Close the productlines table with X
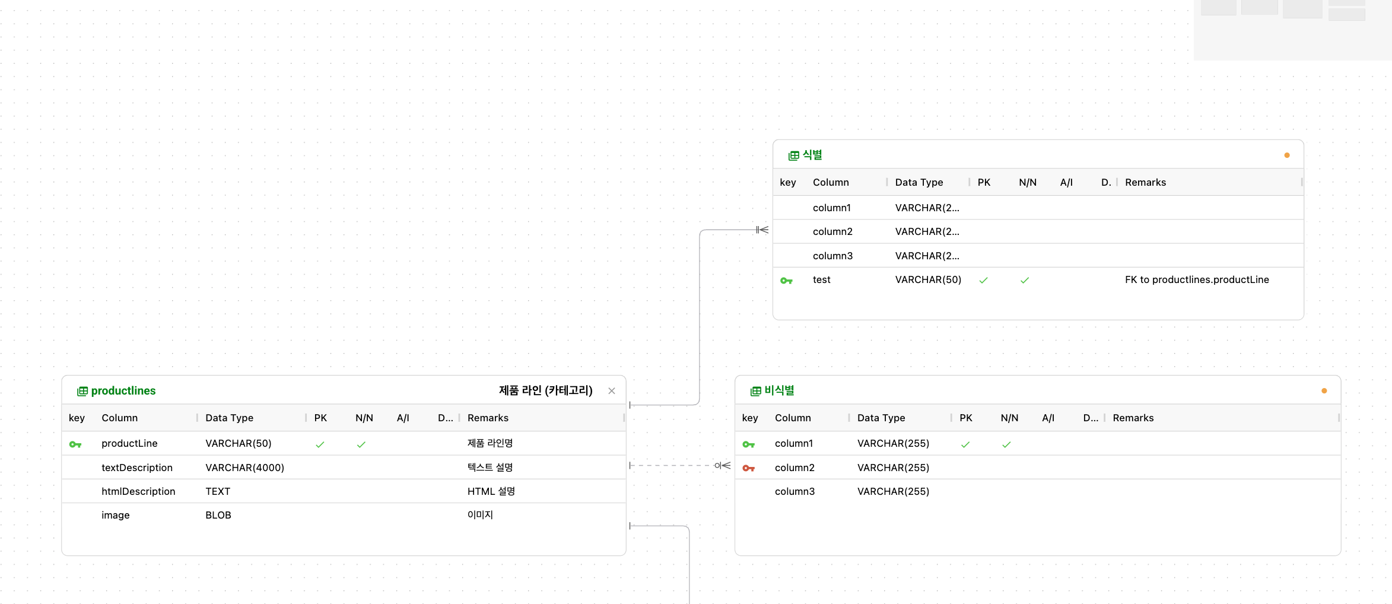 (x=611, y=391)
